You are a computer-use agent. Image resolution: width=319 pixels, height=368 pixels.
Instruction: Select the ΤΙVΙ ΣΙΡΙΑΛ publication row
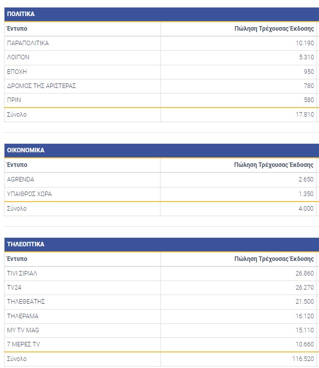pos(22,273)
